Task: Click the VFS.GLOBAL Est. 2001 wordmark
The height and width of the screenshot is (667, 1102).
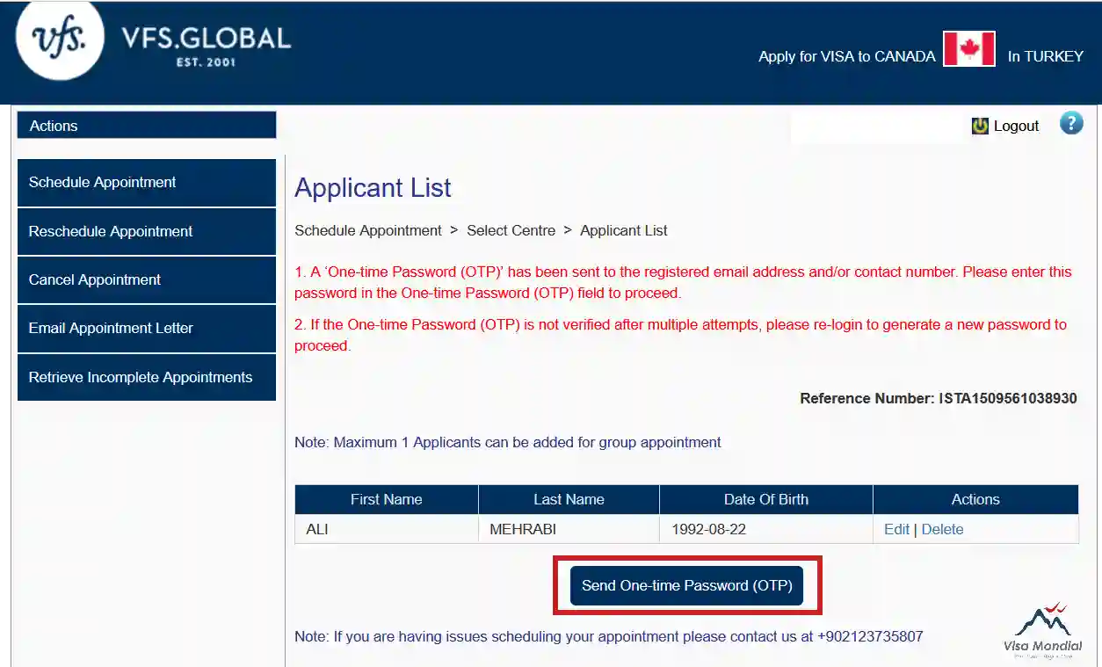Action: 206,46
